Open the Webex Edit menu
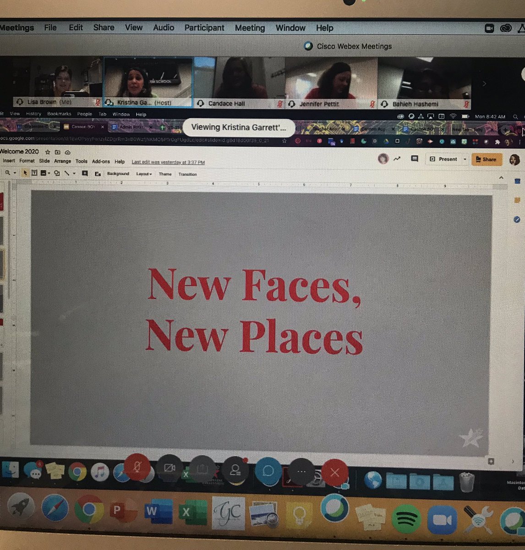The width and height of the screenshot is (525, 550). [76, 27]
